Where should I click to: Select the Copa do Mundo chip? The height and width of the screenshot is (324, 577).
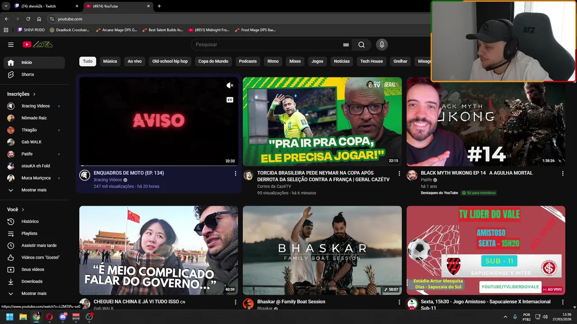[x=213, y=61]
